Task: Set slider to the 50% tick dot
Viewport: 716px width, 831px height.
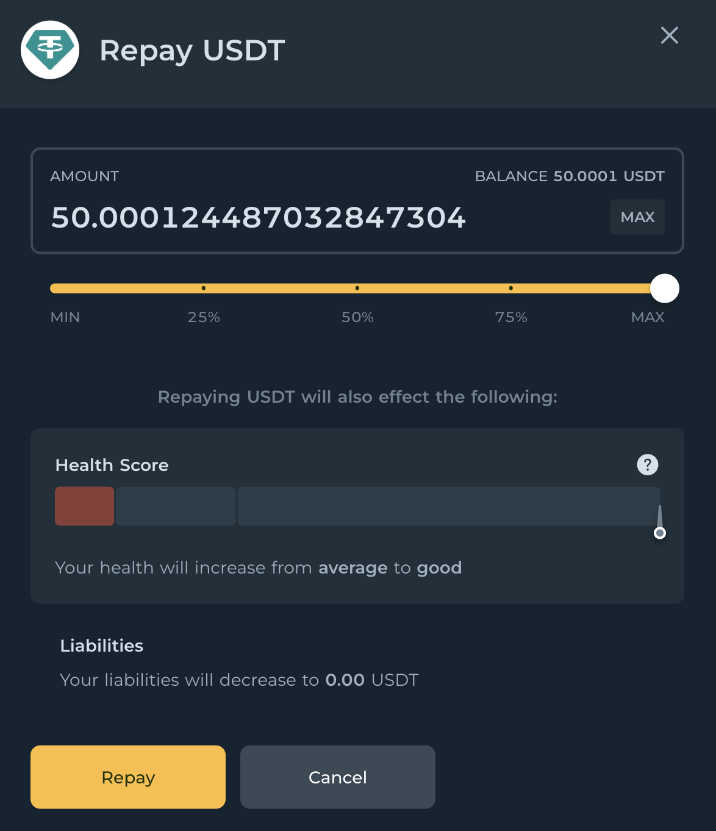Action: coord(357,288)
